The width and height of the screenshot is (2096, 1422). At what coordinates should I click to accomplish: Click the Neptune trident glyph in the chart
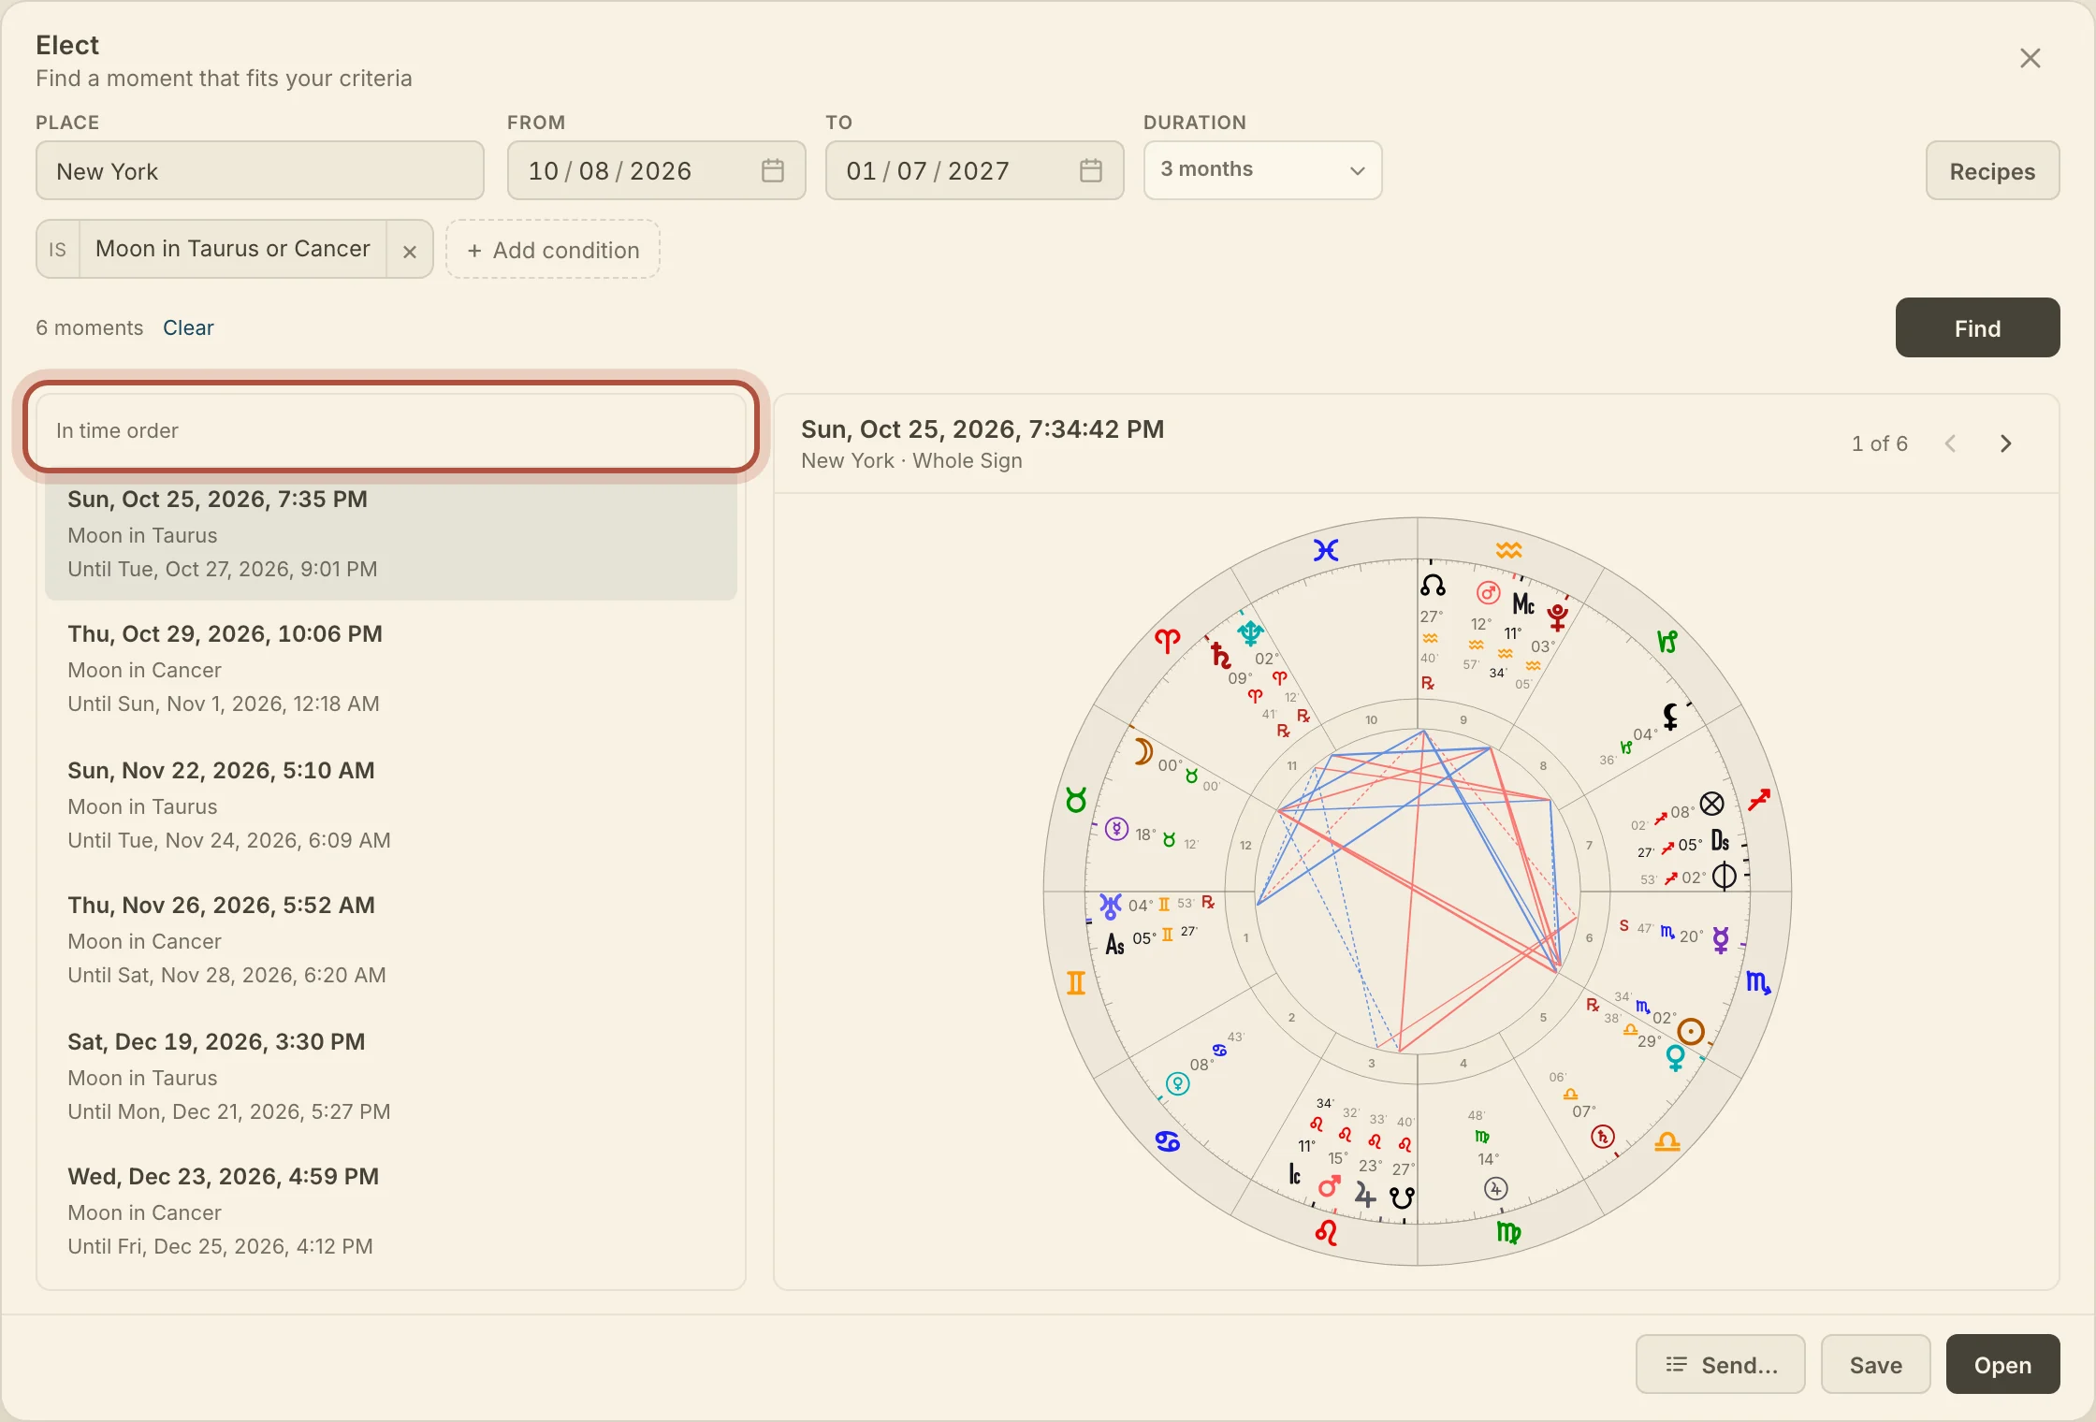point(1250,633)
